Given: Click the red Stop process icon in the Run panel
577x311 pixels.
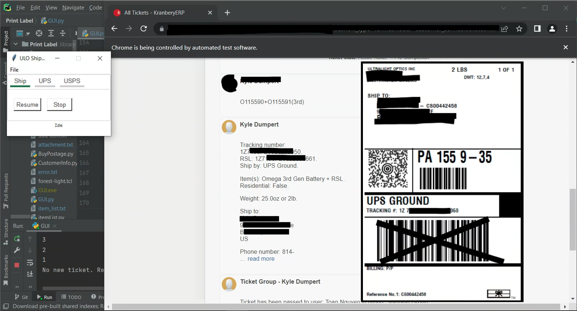Looking at the screenshot, I should pos(17,265).
